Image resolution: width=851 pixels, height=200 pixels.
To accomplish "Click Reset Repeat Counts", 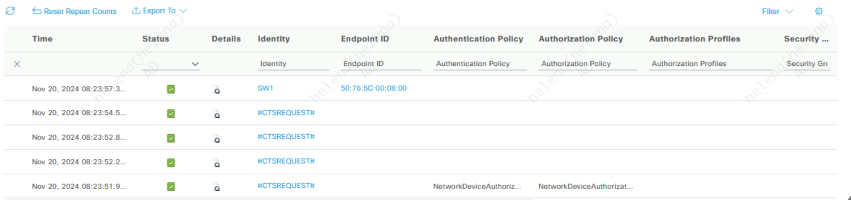I will point(74,11).
